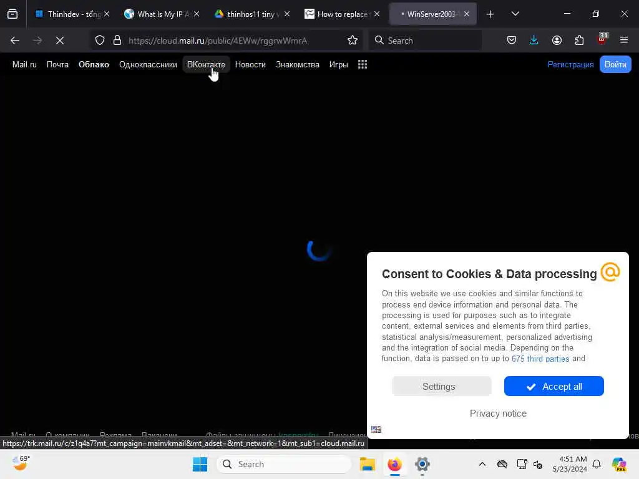Close the WinServer2003 tab

tap(467, 14)
